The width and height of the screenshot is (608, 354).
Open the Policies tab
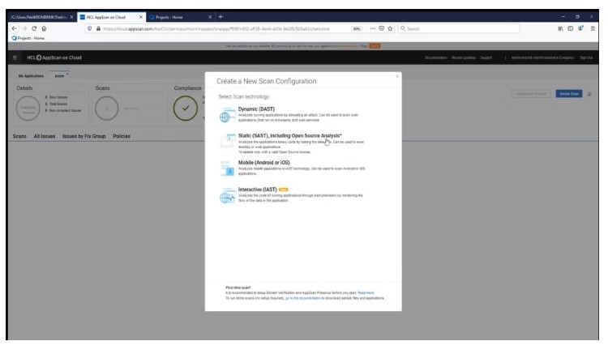122,136
